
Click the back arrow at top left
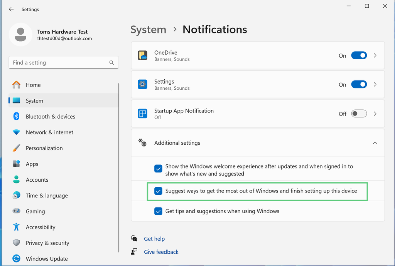pos(11,9)
